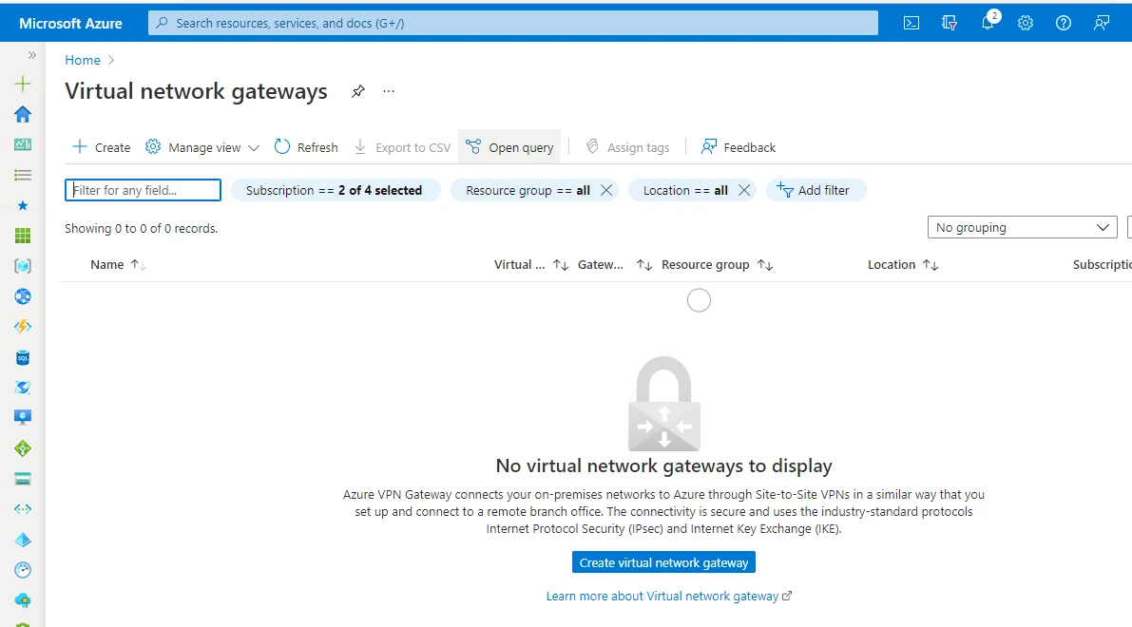Click the Create a resource plus icon
Viewport: 1132px width, 627px height.
click(x=22, y=84)
